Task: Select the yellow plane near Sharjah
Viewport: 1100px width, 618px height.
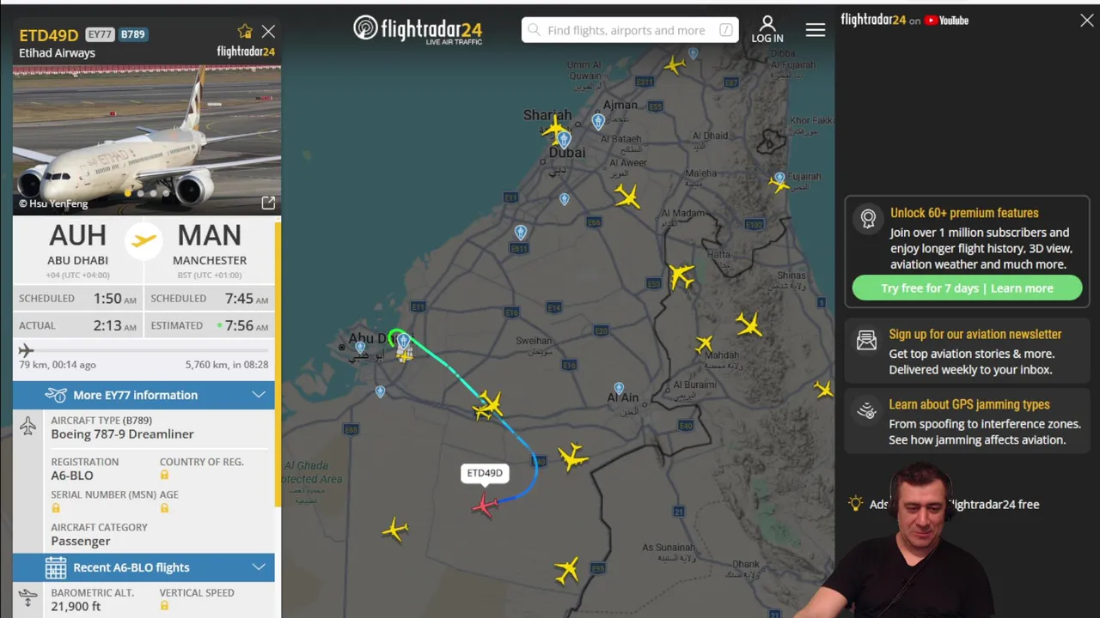Action: coord(556,130)
